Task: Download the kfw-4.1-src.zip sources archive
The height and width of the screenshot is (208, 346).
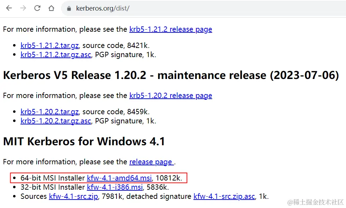Action: [x=73, y=197]
